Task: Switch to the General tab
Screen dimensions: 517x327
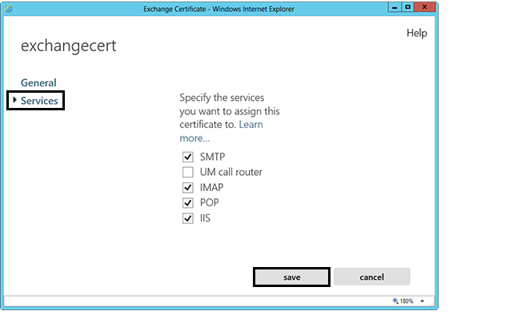Action: pos(38,82)
